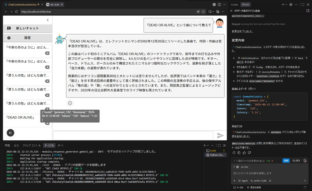Maximize the chat side panel
The width and height of the screenshot is (312, 191).
coord(303,5)
